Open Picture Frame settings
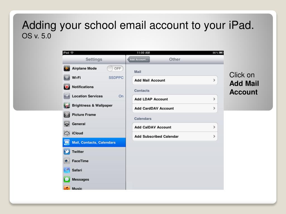This screenshot has width=286, height=214. point(94,115)
